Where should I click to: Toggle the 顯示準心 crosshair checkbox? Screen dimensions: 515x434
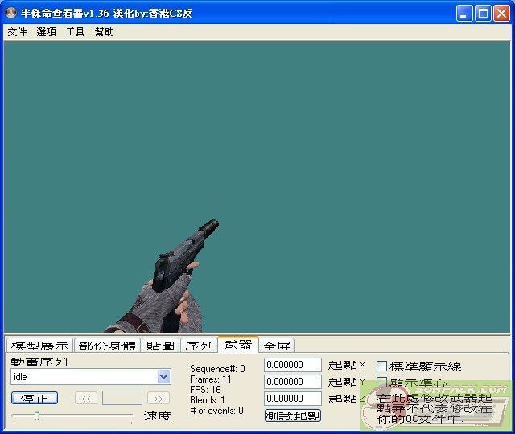382,383
